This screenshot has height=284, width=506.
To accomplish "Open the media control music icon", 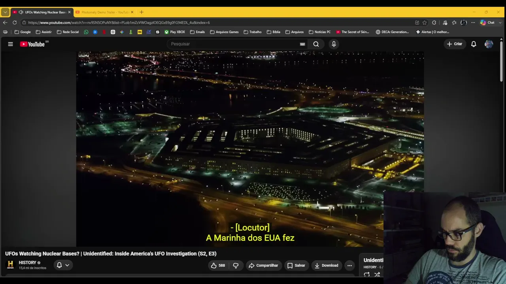I will tap(445, 22).
